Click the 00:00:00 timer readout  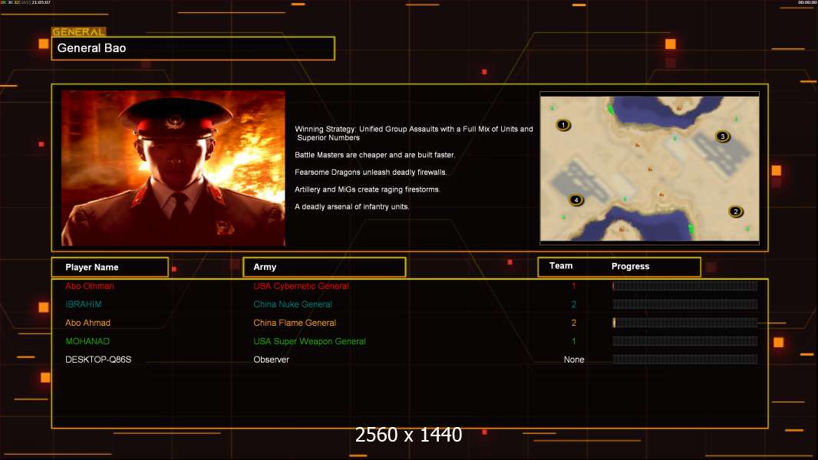(807, 2)
